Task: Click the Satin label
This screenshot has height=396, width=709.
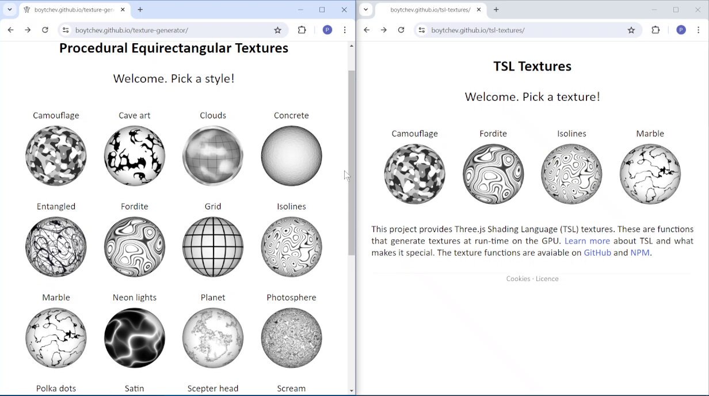Action: coord(135,389)
